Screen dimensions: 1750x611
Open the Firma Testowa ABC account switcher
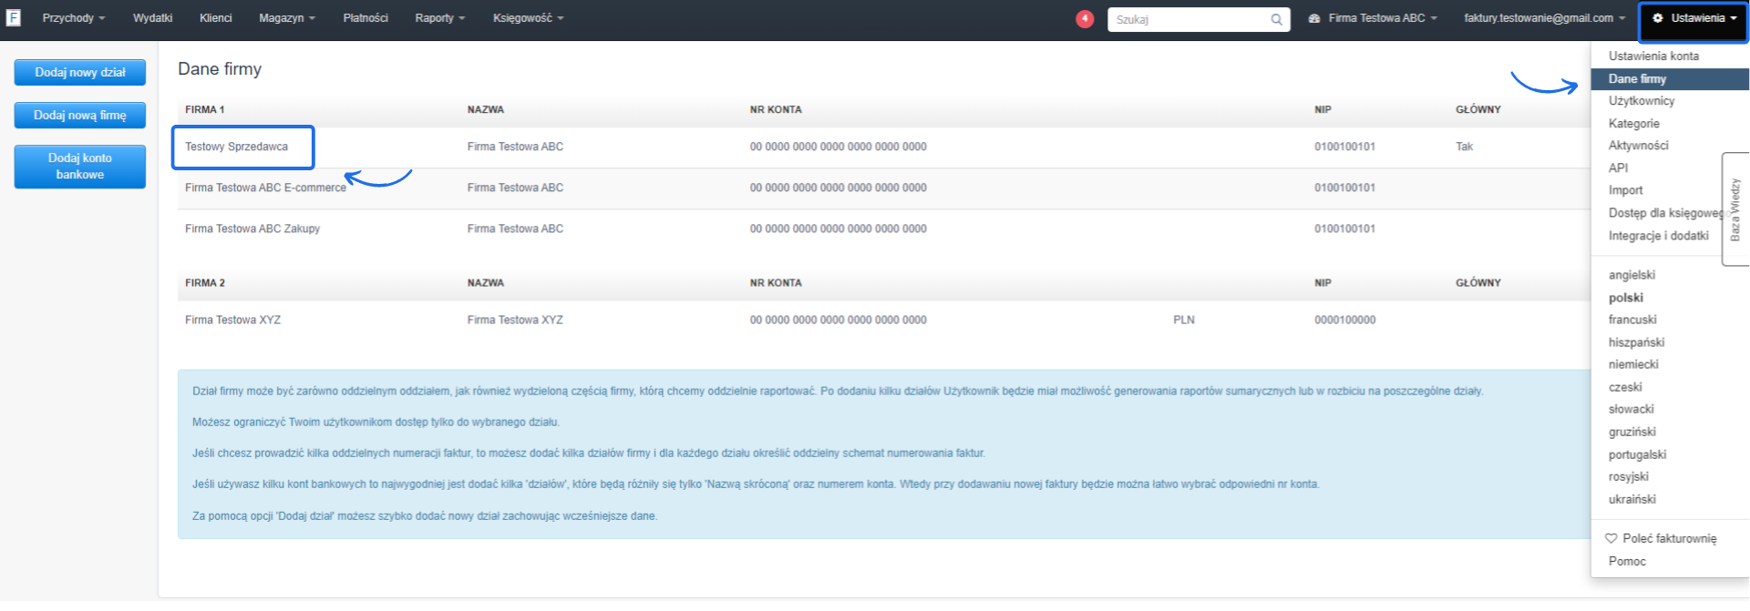click(x=1373, y=18)
